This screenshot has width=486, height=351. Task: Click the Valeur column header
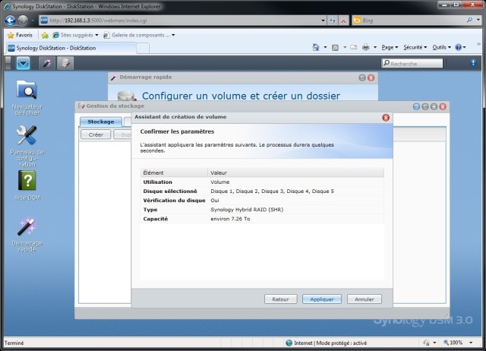(x=295, y=172)
